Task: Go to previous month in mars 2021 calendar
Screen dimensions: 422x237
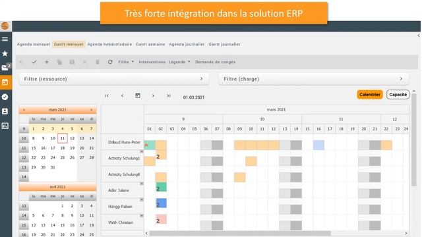Action: (24, 110)
